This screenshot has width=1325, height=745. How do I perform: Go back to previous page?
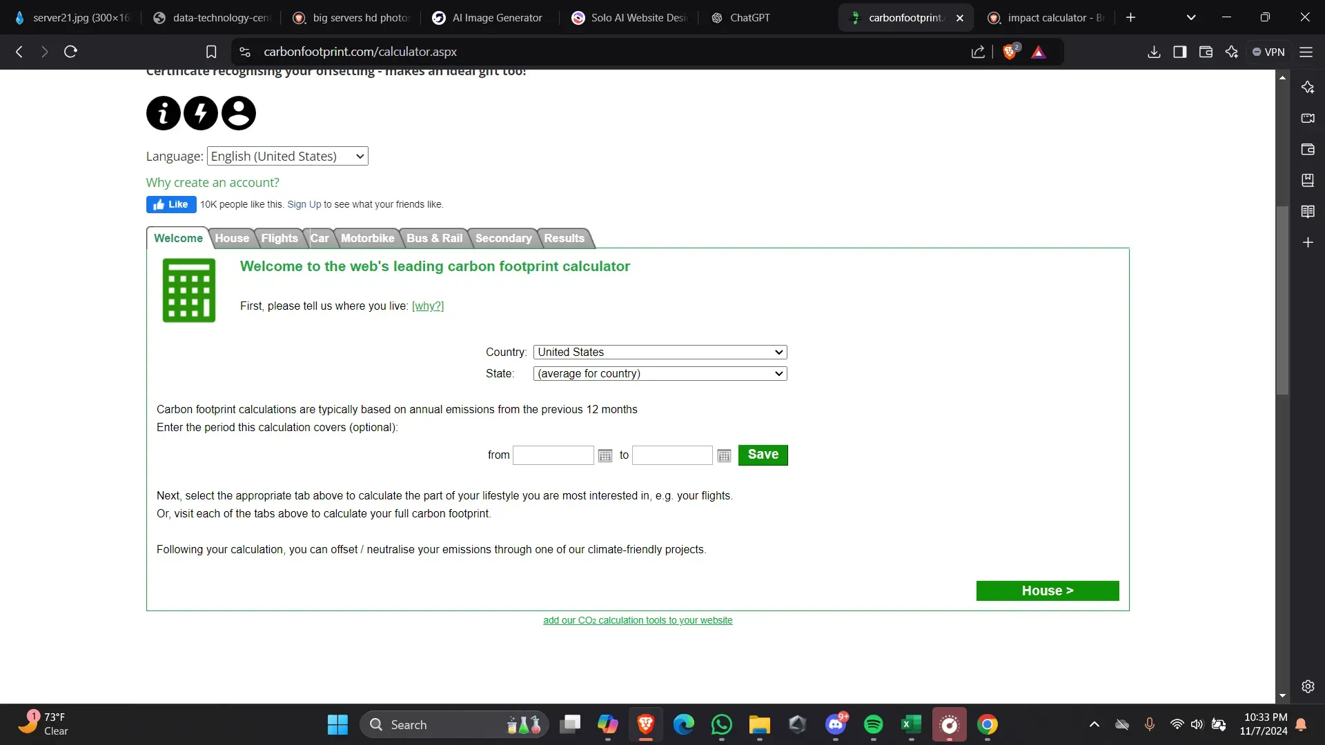19,52
